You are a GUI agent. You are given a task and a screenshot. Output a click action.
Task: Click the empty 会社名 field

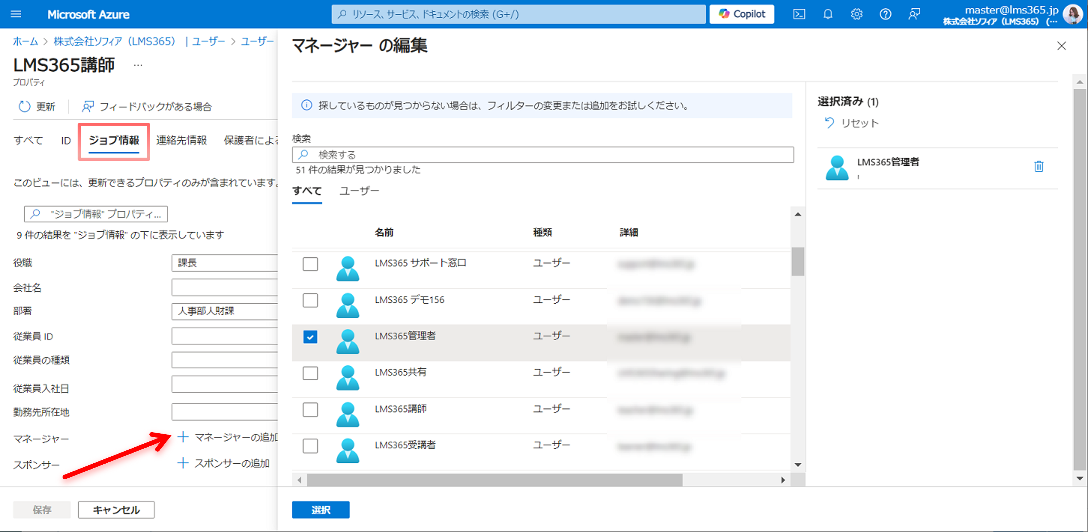coord(225,287)
